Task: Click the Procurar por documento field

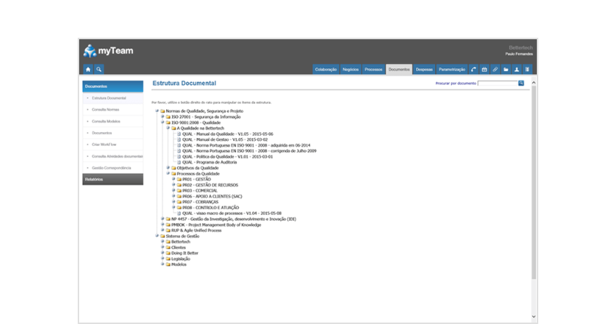Action: 498,84
